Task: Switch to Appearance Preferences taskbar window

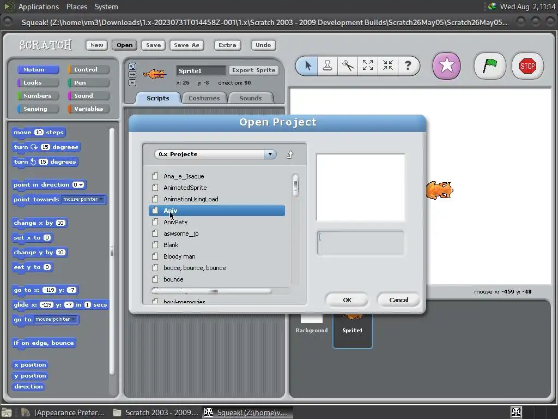Action: pos(63,412)
